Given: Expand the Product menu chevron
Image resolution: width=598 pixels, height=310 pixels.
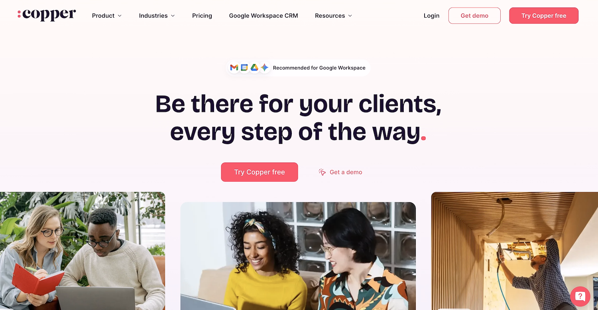Looking at the screenshot, I should (119, 16).
